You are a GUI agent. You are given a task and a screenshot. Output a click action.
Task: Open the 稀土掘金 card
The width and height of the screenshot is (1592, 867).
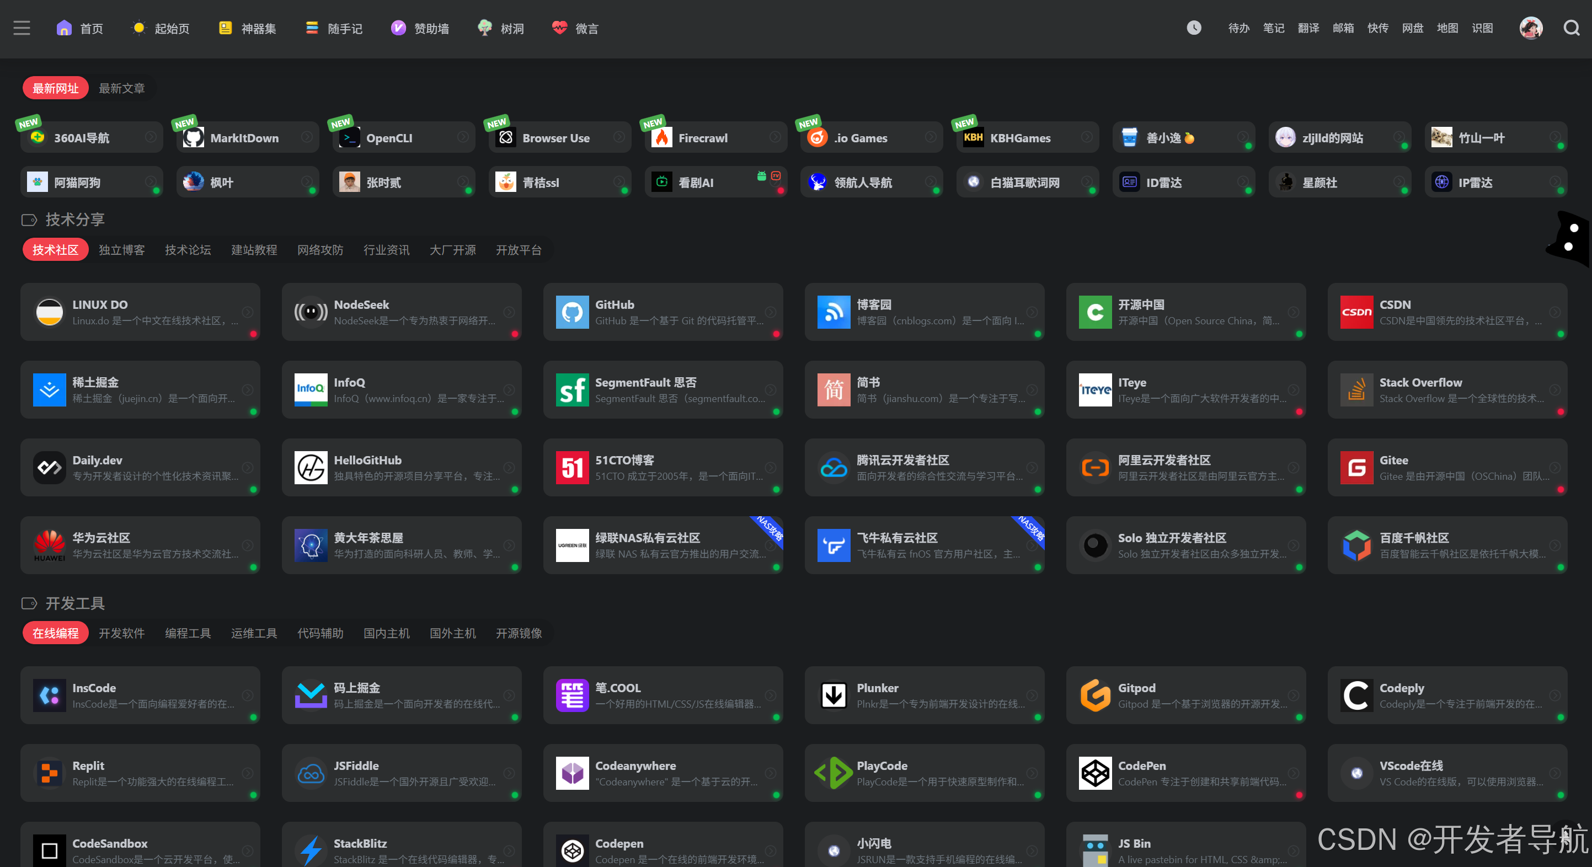pyautogui.click(x=140, y=390)
